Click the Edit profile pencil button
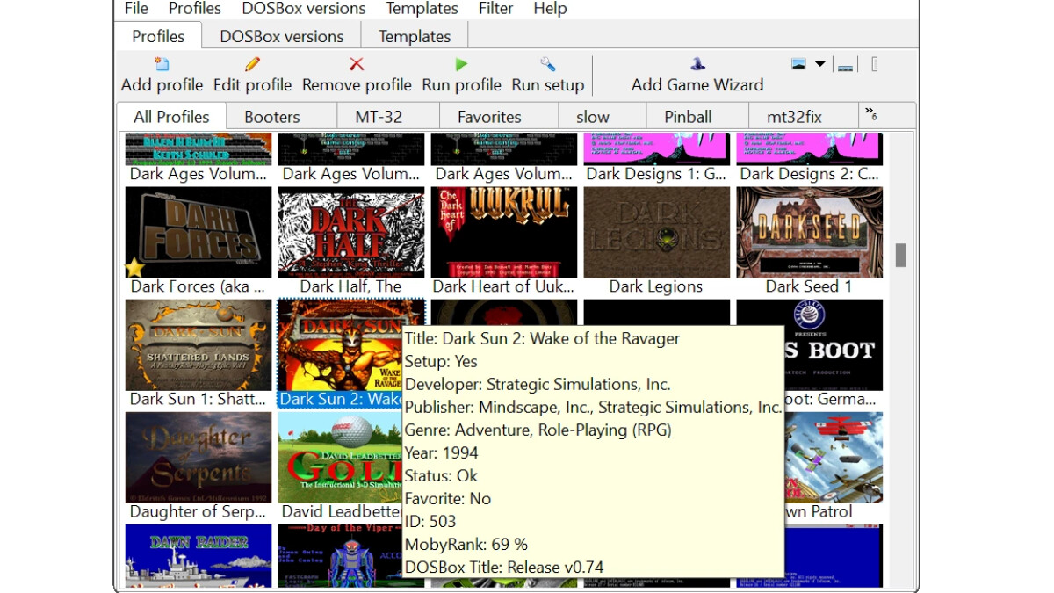This screenshot has height=593, width=1054. click(x=252, y=75)
